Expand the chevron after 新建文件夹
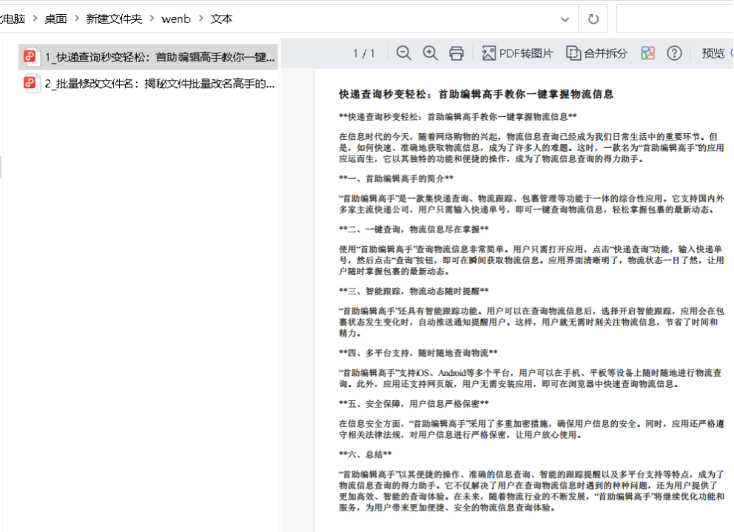This screenshot has height=532, width=734. pos(152,19)
